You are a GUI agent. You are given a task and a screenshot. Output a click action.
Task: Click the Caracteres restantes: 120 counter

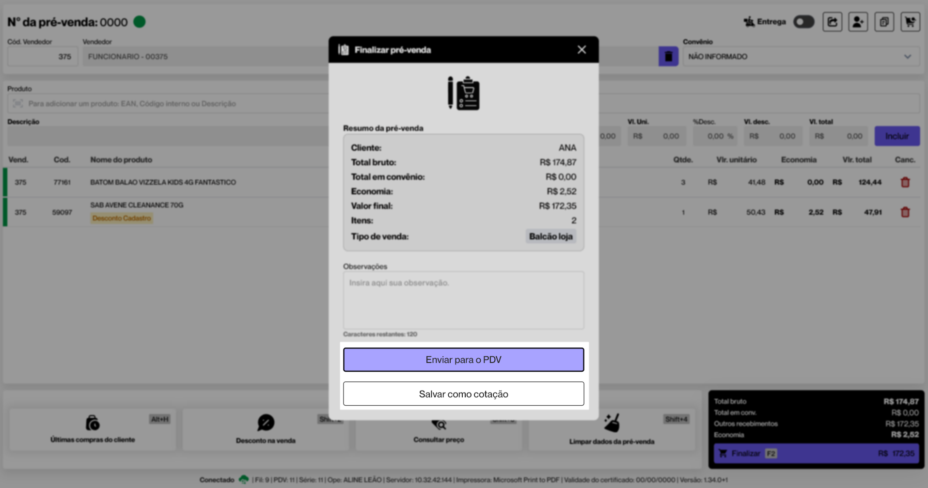coord(380,334)
